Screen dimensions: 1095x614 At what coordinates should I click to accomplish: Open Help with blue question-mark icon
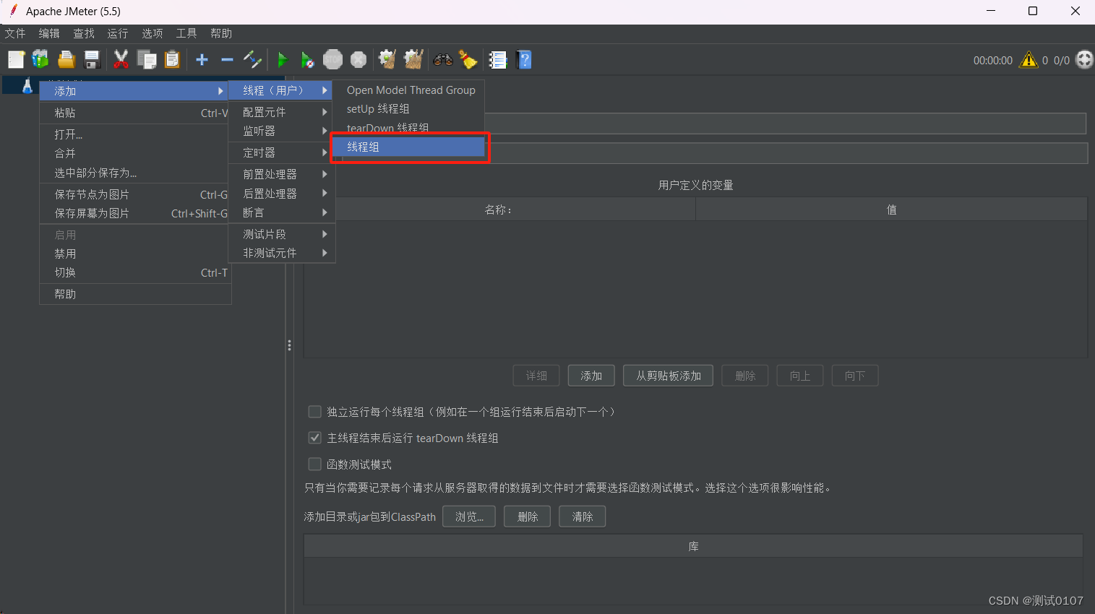click(x=525, y=60)
